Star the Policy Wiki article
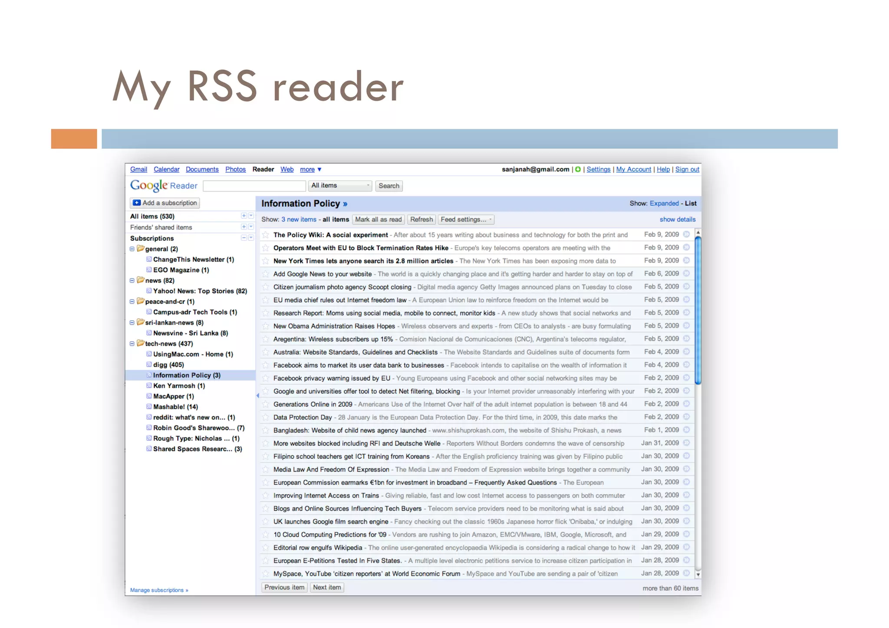Image resolution: width=889 pixels, height=628 pixels. pyautogui.click(x=266, y=235)
